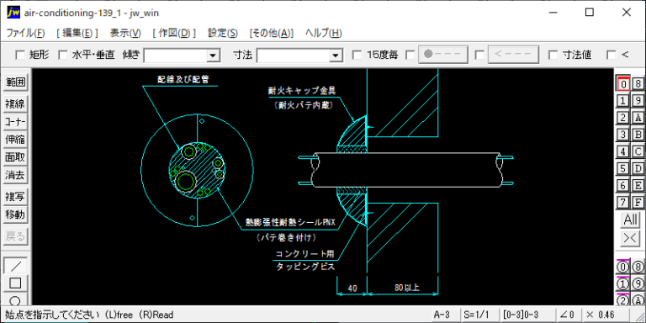The width and height of the screenshot is (646, 323).
Task: Open the 設定(S) menu
Action: tap(223, 34)
